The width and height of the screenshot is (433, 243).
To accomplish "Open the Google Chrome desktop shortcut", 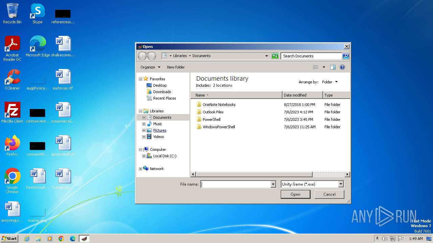I will pos(12,181).
